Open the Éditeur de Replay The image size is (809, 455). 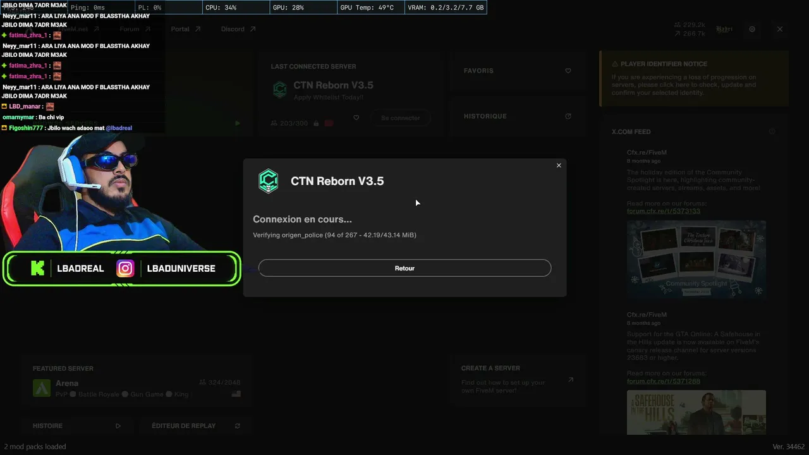[197, 426]
